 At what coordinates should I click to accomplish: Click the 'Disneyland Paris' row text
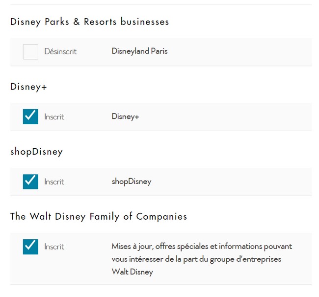click(x=139, y=51)
